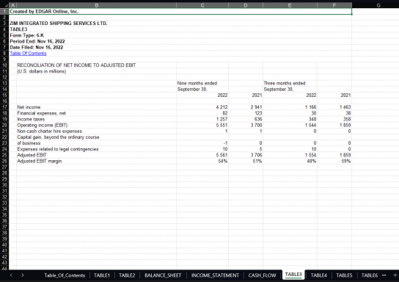Click the 'Three months ended' header cell
The image size is (399, 282).
point(285,83)
